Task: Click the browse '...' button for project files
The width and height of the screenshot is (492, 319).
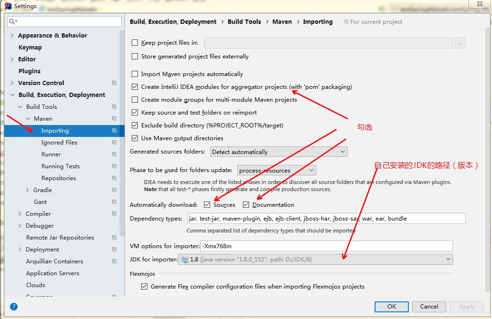Action: (460, 43)
